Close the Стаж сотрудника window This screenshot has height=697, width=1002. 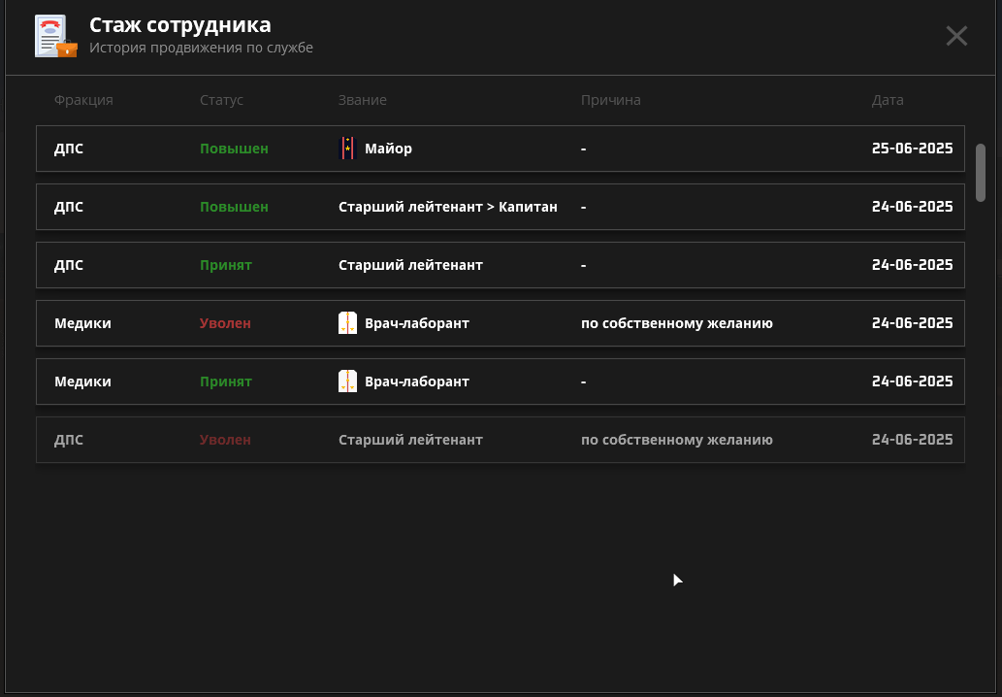point(956,36)
